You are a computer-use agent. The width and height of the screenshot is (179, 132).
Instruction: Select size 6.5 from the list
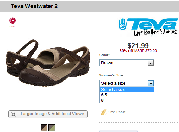127,95
